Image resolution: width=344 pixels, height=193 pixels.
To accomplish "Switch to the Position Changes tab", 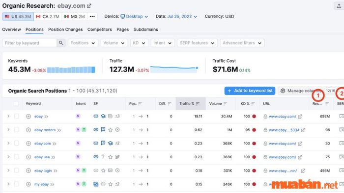I will click(65, 29).
